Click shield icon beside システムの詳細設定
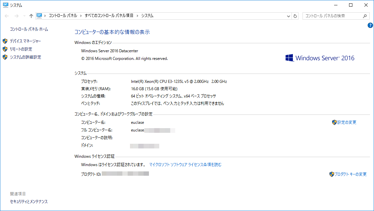The height and width of the screenshot is (211, 374). click(x=5, y=57)
